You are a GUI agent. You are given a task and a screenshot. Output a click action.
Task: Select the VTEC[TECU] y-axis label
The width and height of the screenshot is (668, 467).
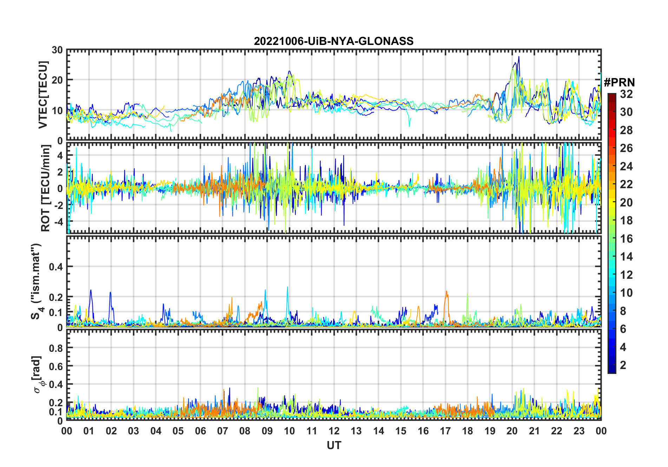[43, 95]
